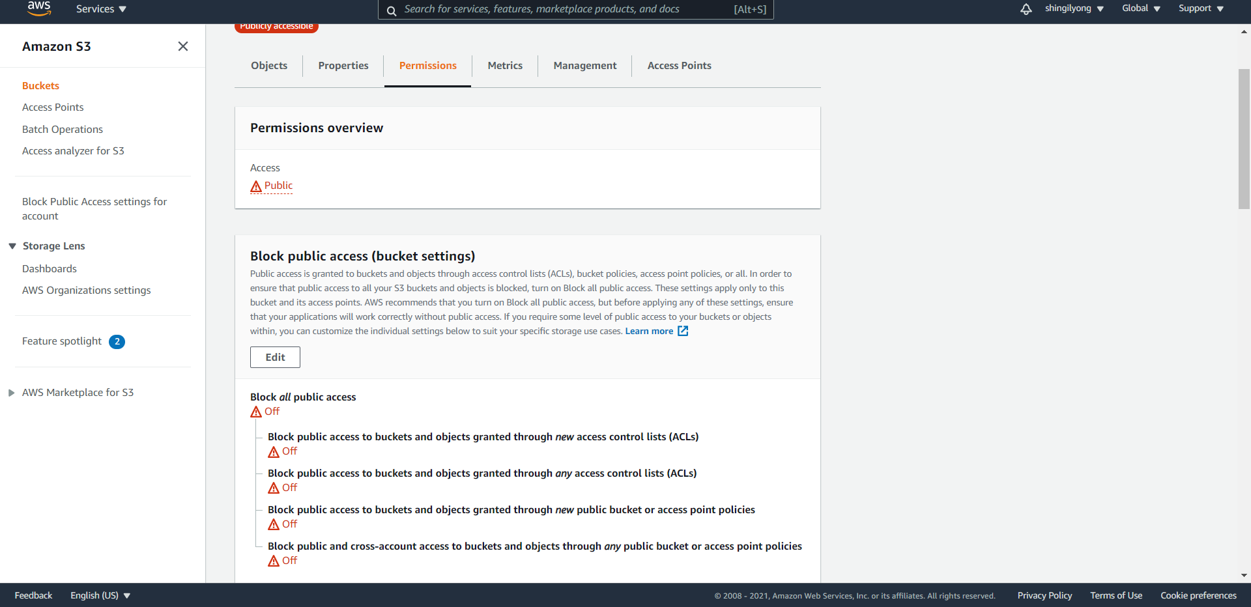Open Feature spotlight link
The height and width of the screenshot is (607, 1251).
coord(62,341)
